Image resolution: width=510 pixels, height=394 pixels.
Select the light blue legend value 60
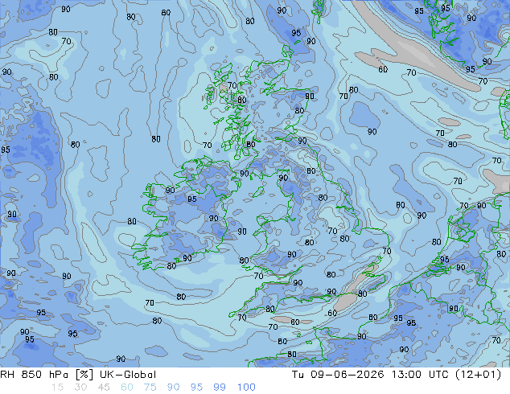coord(127,388)
